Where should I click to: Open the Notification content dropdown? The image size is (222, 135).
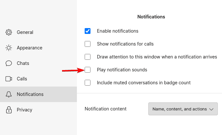point(183,109)
